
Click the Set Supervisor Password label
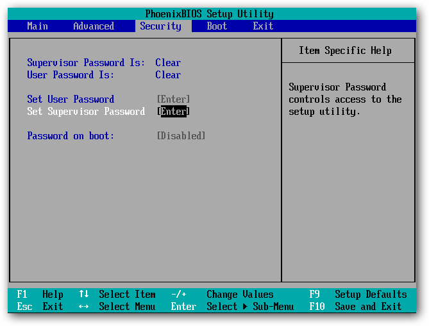click(86, 112)
